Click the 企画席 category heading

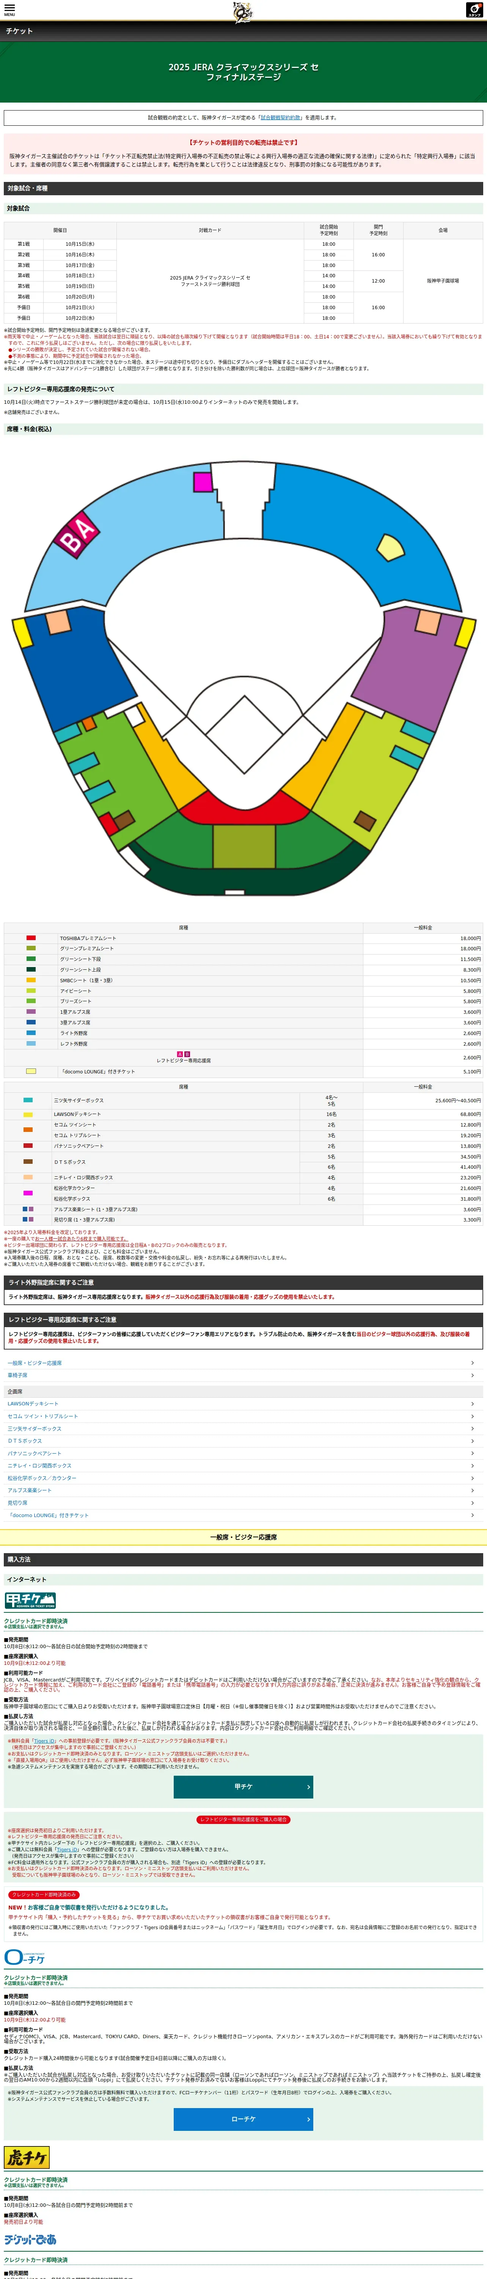click(x=243, y=1392)
